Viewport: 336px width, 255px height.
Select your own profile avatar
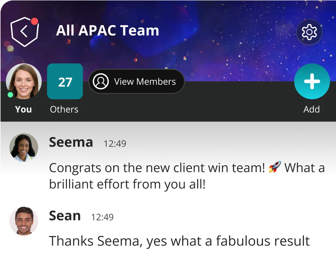tap(24, 81)
